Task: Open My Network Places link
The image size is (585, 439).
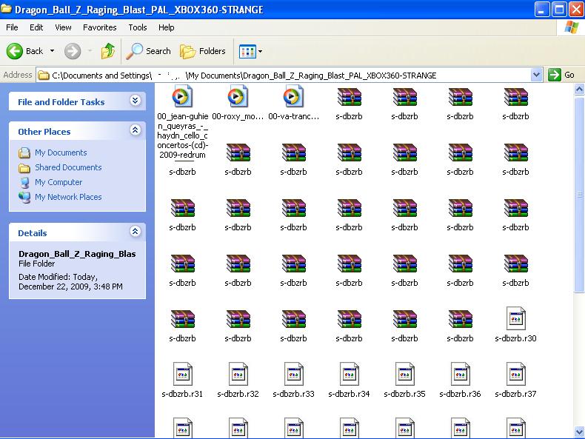Action: coord(68,197)
